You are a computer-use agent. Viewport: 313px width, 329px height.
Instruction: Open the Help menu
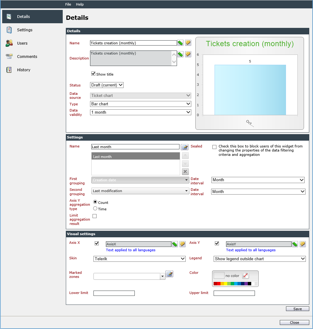[80, 4]
